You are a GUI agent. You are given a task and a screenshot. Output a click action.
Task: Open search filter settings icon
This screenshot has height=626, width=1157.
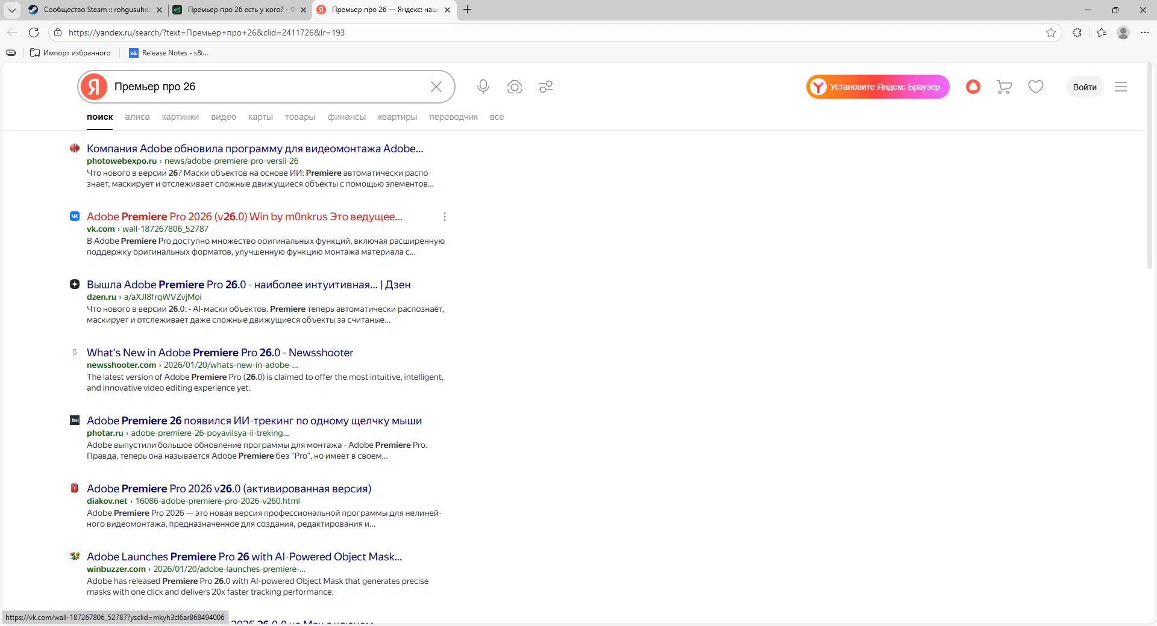546,87
